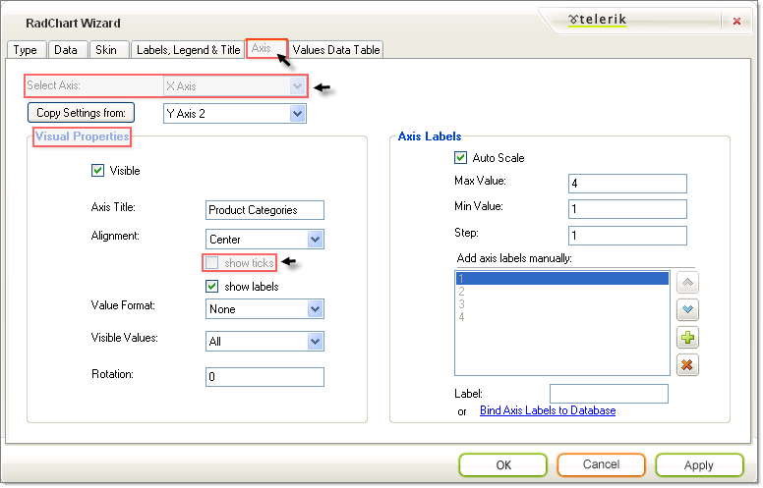Click the Axis Title input field
Image resolution: width=763 pixels, height=488 pixels.
coord(264,210)
